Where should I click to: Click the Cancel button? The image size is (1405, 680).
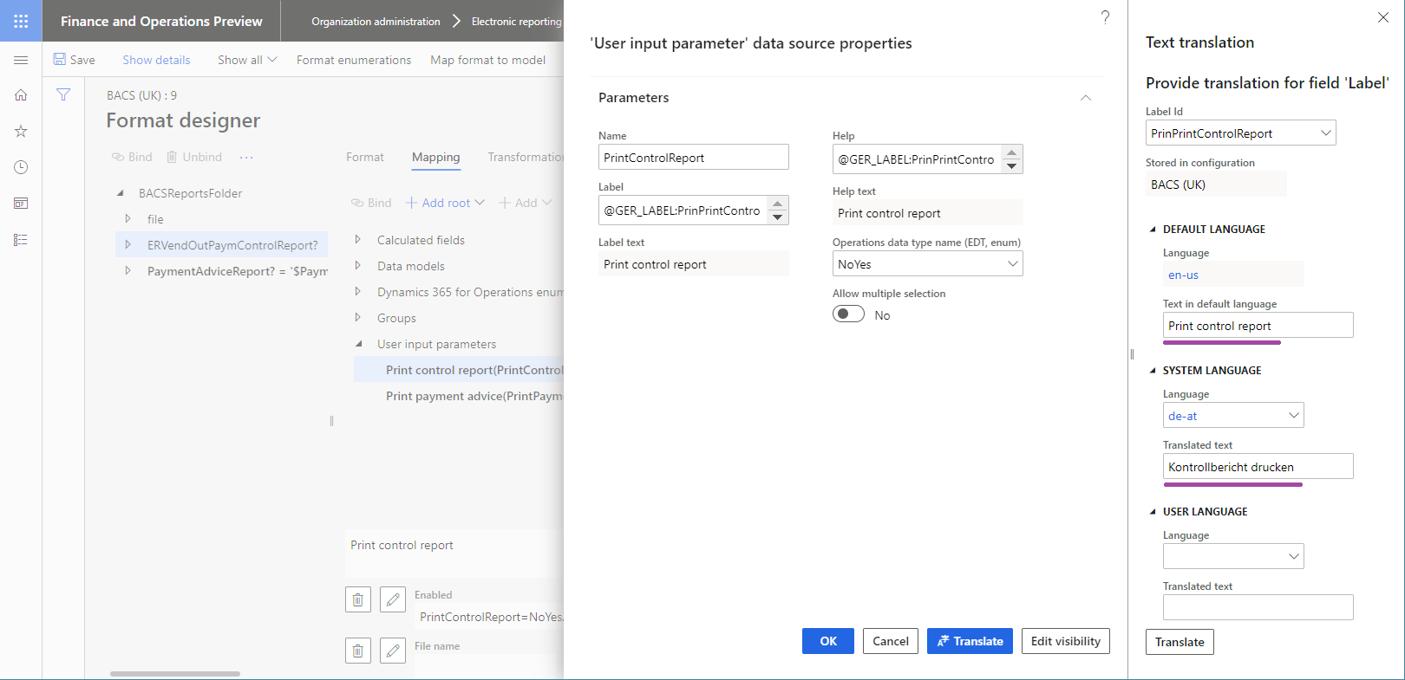(891, 641)
